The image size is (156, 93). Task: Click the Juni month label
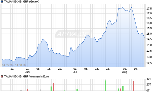(x=28, y=72)
